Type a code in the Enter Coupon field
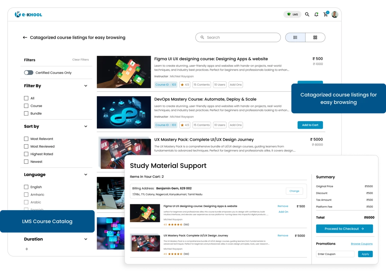386x272 pixels. click(x=335, y=254)
